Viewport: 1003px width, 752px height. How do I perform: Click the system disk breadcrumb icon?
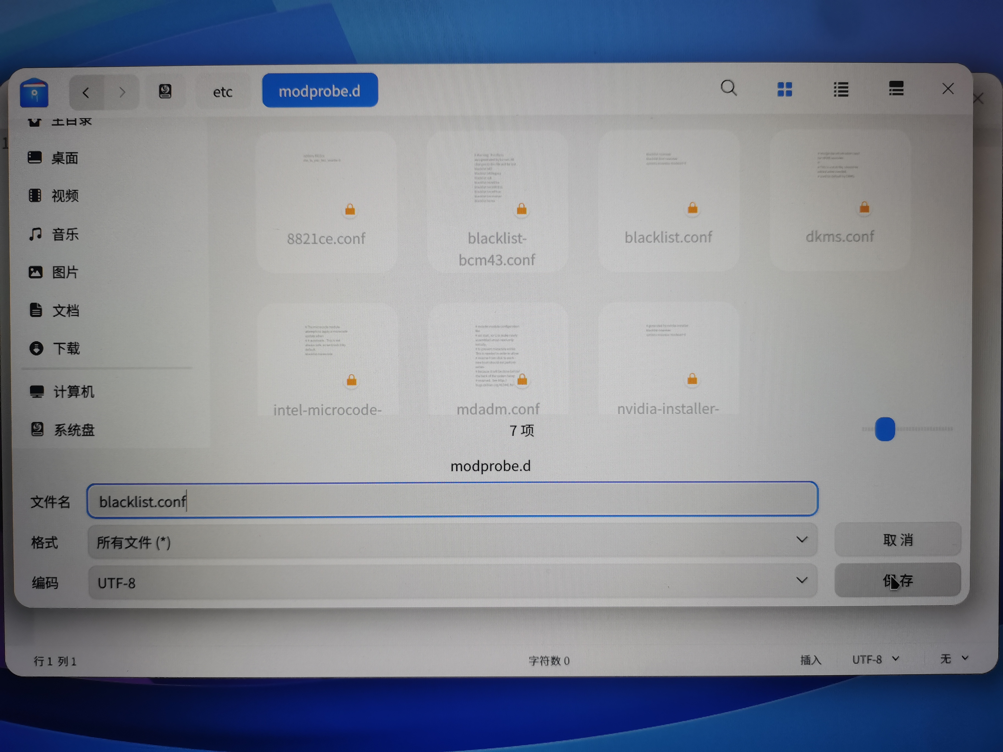(x=165, y=92)
